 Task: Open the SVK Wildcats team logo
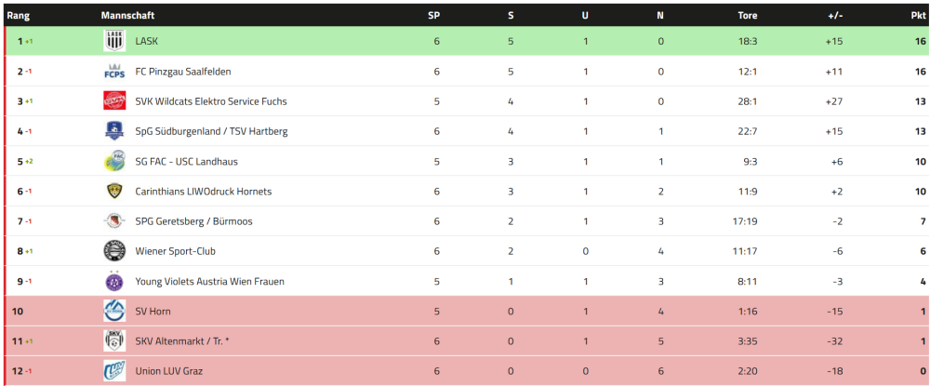(x=114, y=101)
